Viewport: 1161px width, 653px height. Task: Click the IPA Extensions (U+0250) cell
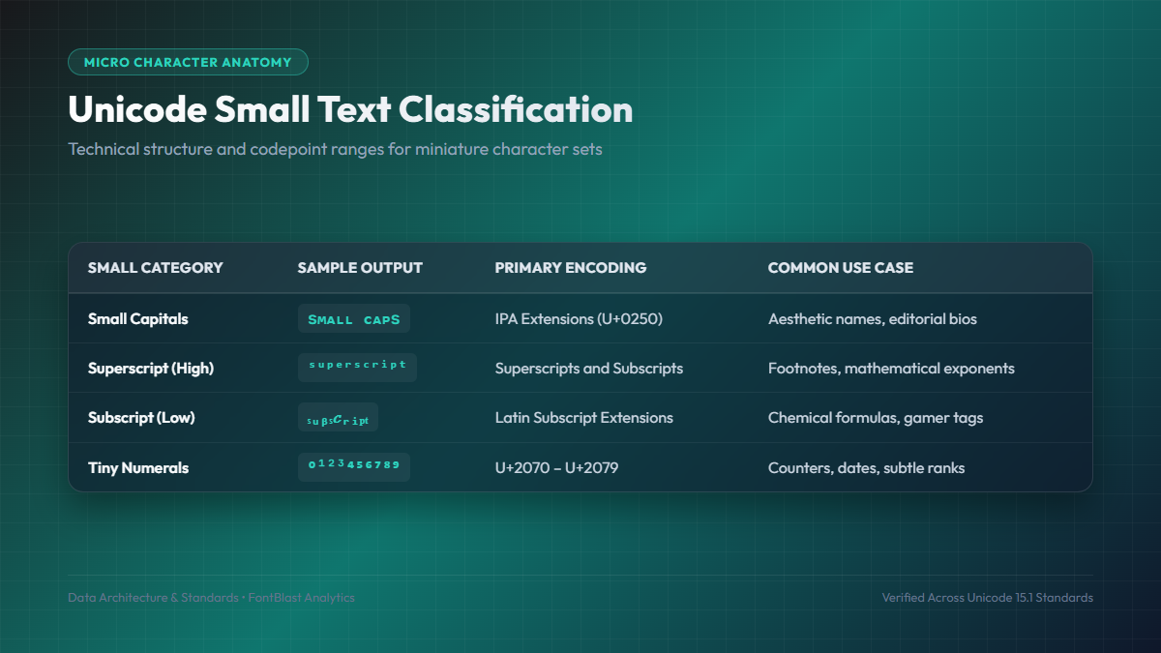coord(579,318)
